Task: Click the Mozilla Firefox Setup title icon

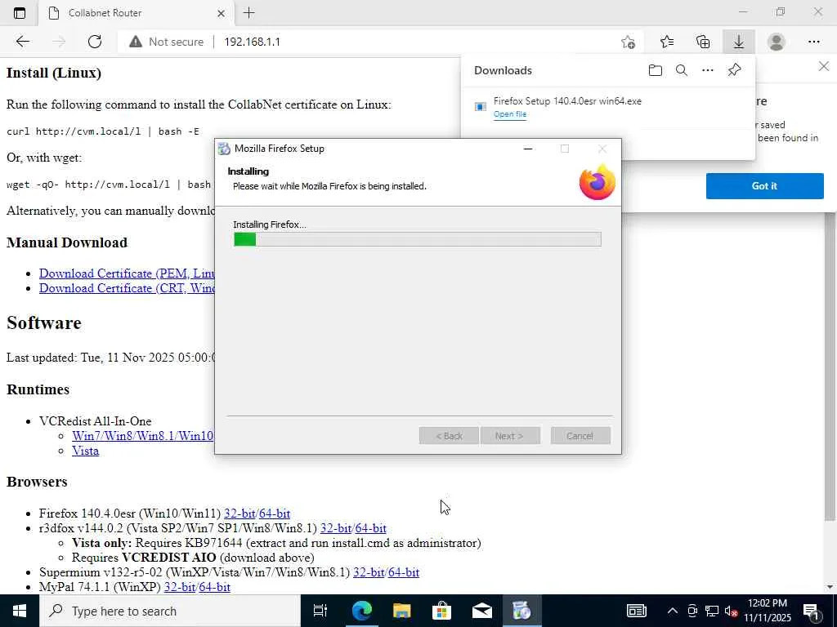Action: 224,149
